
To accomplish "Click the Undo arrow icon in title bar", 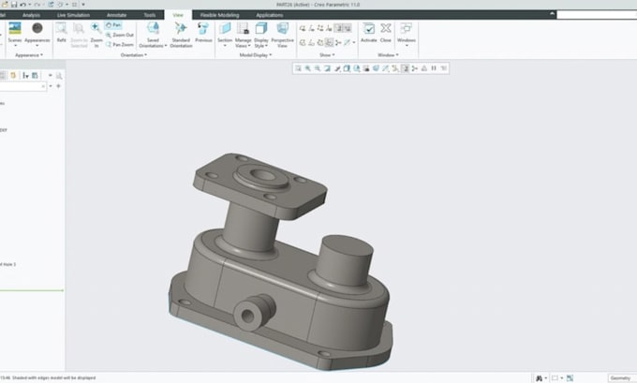I will click(23, 5).
